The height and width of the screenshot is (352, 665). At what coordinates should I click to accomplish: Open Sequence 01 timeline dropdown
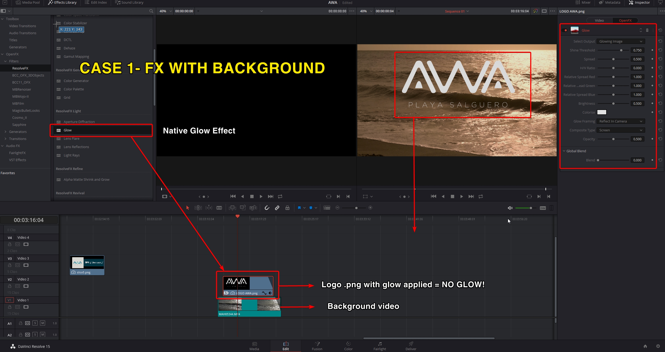(x=457, y=11)
